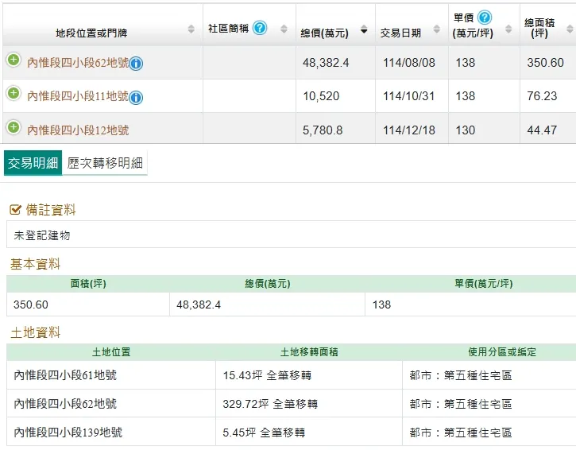Select 內惟段四小段139地號 land row
Image resolution: width=576 pixels, height=450 pixels.
click(x=68, y=433)
